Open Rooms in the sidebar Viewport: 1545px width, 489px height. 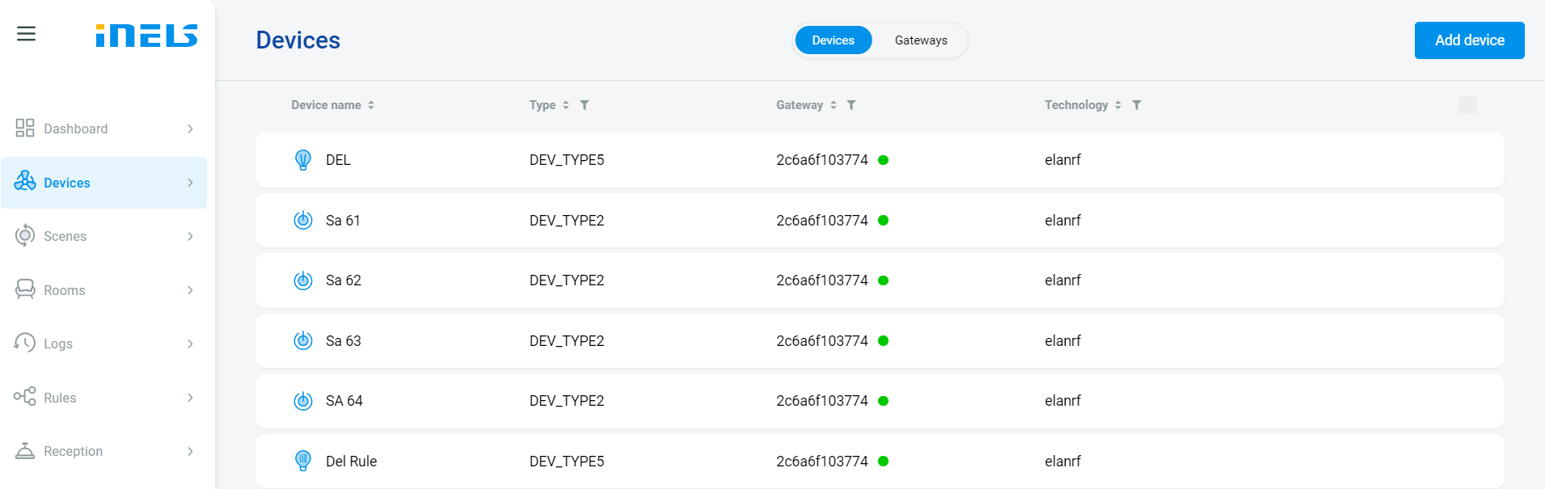65,290
